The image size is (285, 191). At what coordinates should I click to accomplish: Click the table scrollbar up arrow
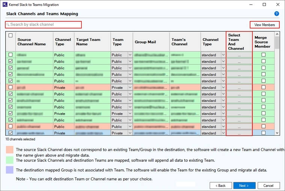point(277,34)
